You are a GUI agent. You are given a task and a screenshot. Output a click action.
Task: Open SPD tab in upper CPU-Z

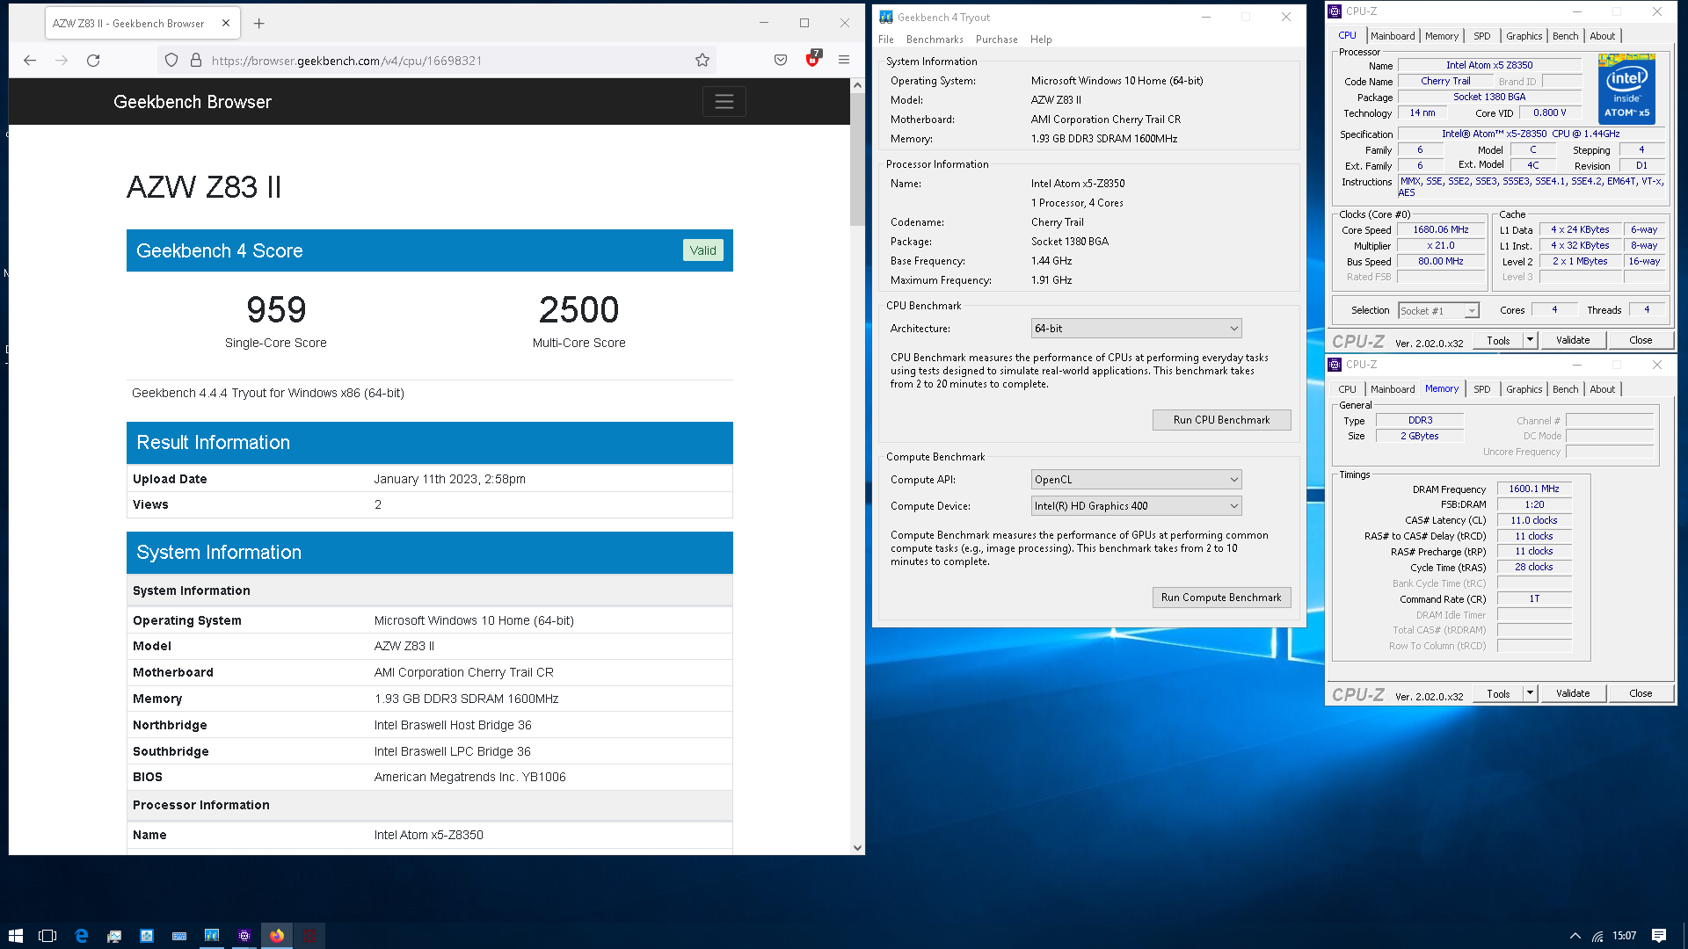[1482, 36]
